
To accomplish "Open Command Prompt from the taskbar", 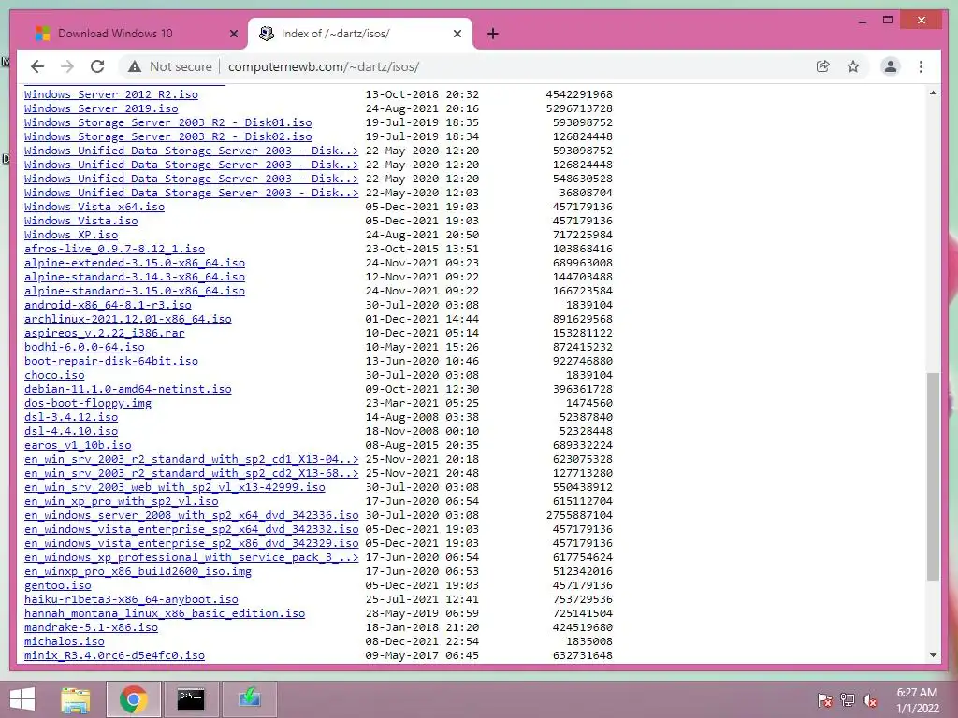I will [x=191, y=699].
